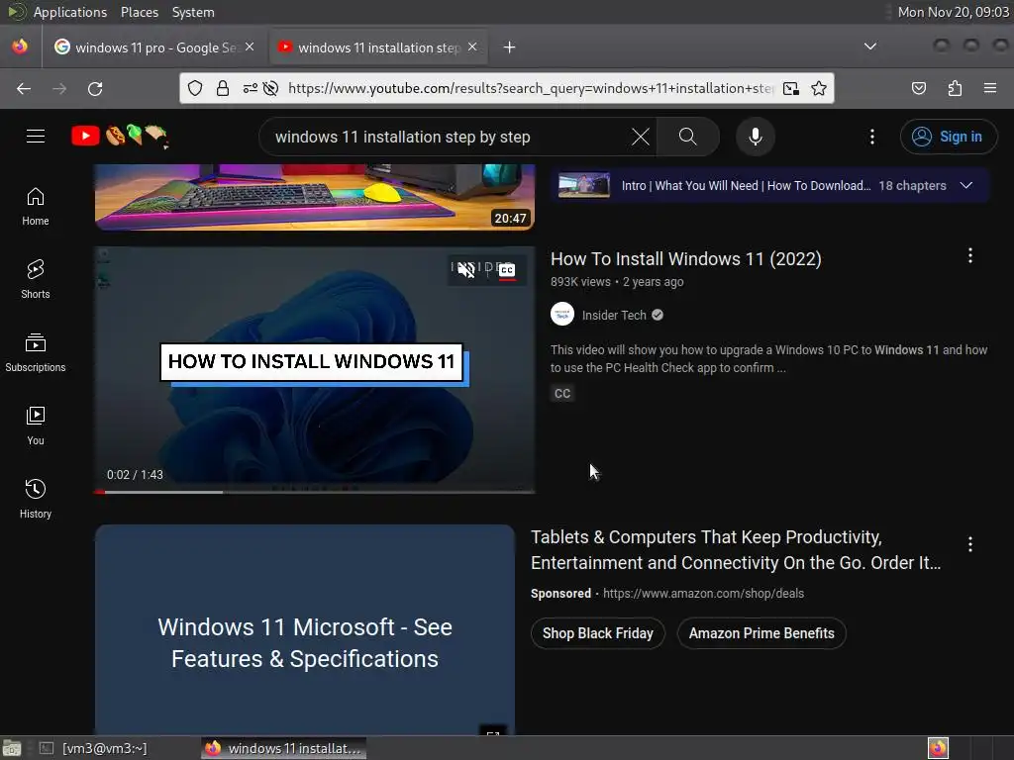Click the Firefox URL address bar
The image size is (1014, 760).
point(529,88)
